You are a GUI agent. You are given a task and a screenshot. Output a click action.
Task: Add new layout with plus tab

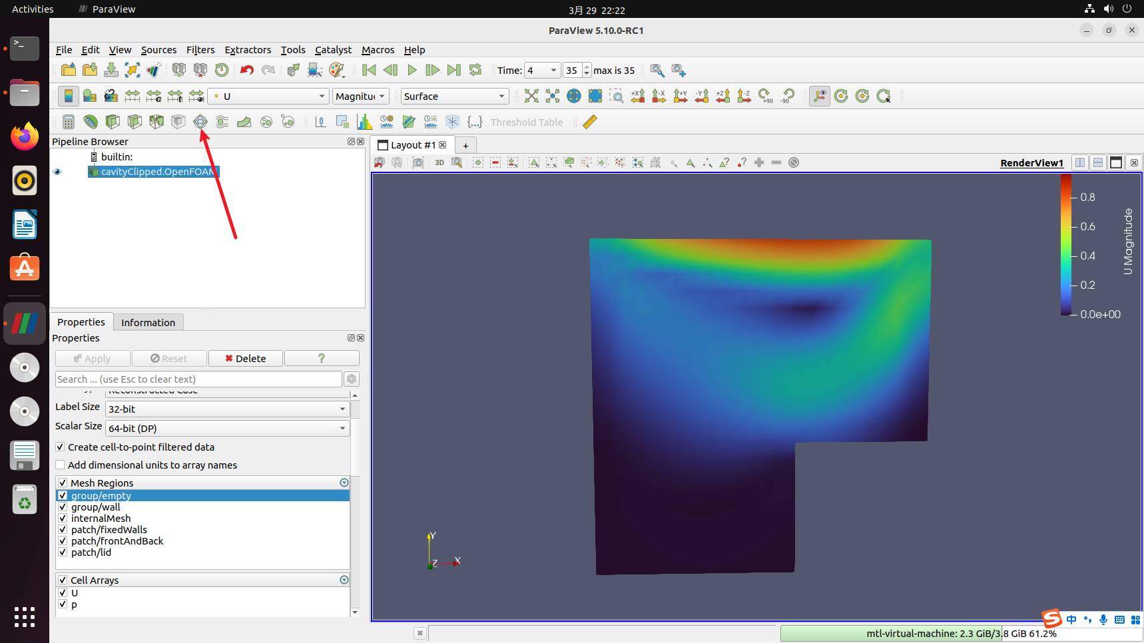tap(465, 145)
